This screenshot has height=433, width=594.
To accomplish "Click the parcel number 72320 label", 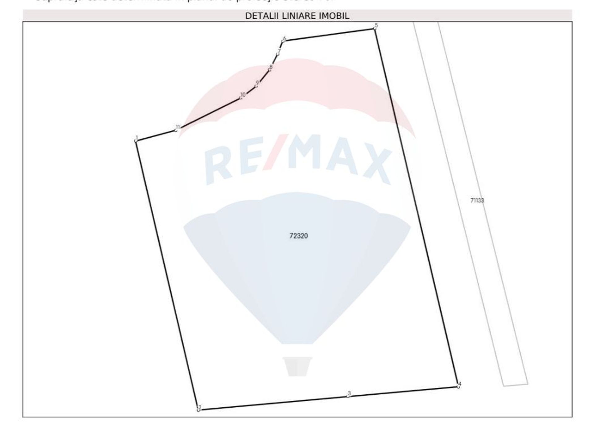I will [x=298, y=236].
